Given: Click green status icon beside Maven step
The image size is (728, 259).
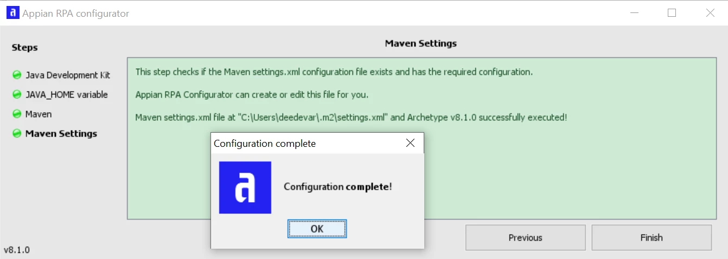Looking at the screenshot, I should [x=17, y=114].
